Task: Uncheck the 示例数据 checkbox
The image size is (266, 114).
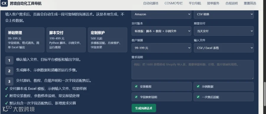Action: 198,86
